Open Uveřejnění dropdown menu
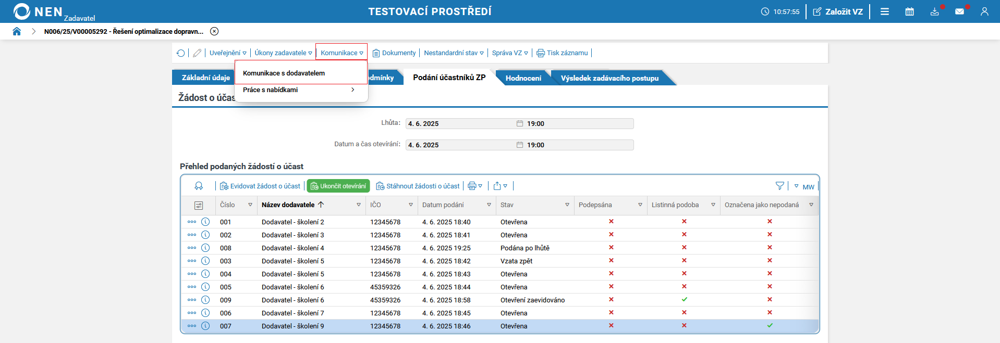This screenshot has width=1000, height=343. coord(228,53)
